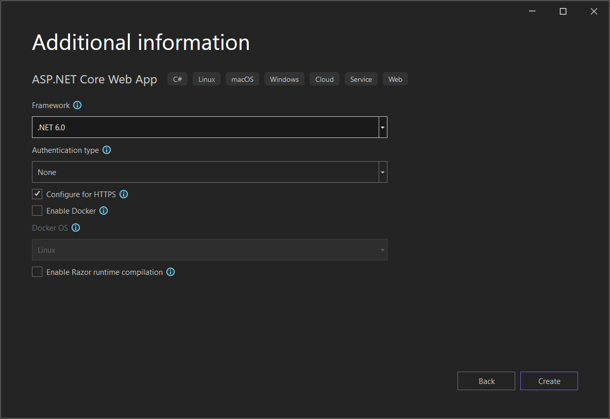This screenshot has width=610, height=419.
Task: Click the Docker OS info icon
Action: 76,228
